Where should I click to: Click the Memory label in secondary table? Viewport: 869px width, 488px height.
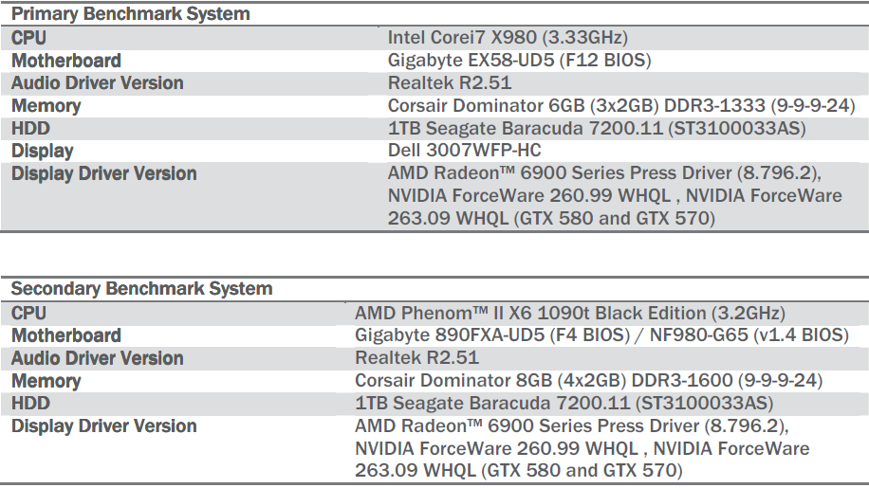[46, 381]
